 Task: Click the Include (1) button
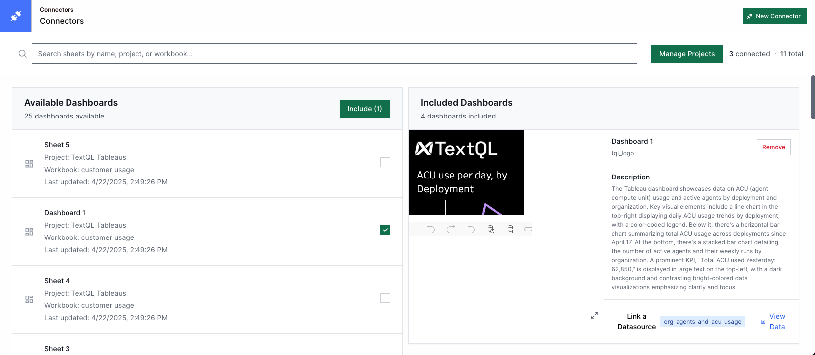[x=365, y=109]
